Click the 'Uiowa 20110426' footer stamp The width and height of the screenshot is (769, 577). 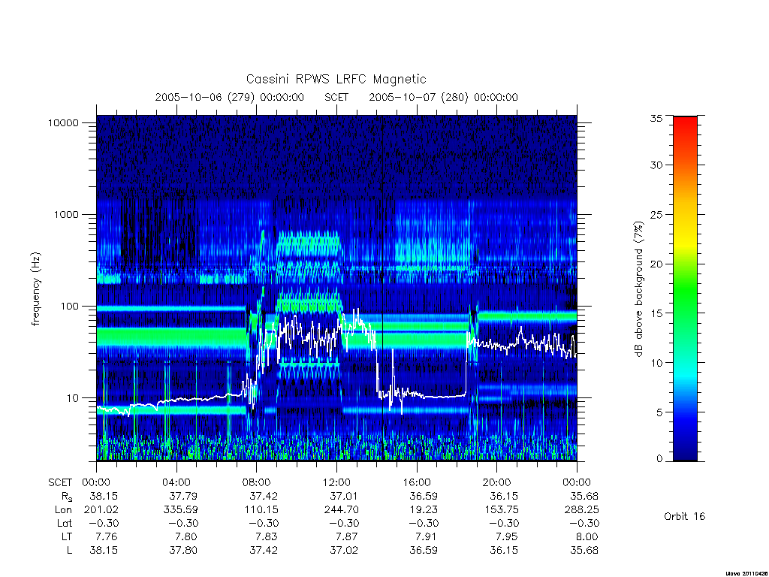click(x=746, y=573)
